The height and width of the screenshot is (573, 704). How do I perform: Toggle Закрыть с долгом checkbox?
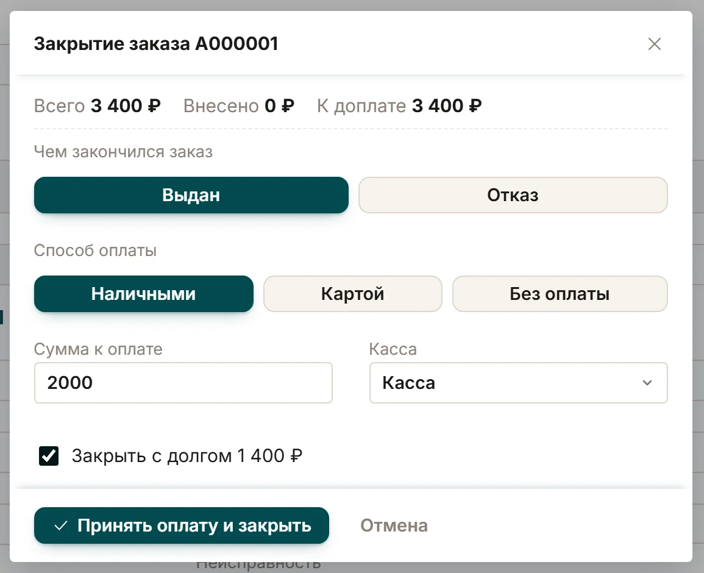(x=49, y=456)
